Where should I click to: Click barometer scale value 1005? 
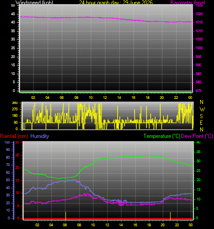click(x=199, y=39)
